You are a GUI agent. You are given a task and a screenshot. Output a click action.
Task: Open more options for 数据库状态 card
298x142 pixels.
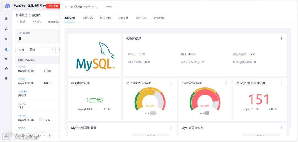[x=116, y=83]
